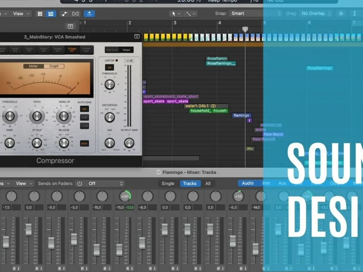Open Drag No Overlap dropdown
The image size is (363, 272).
[316, 13]
